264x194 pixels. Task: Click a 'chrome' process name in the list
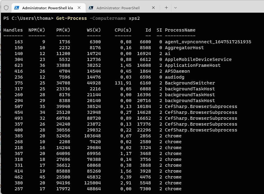(x=172, y=136)
